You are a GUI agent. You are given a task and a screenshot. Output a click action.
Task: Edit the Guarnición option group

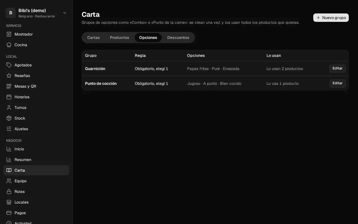click(x=338, y=69)
